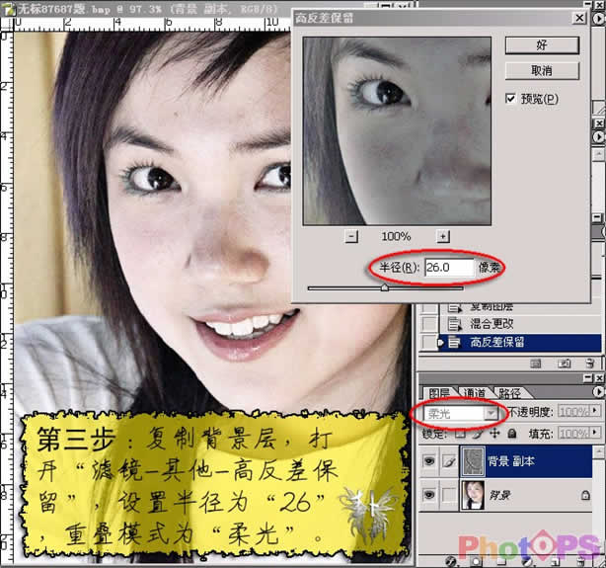Screen dimensions: 606x568
Task: Click the High Pass preview thumbnail image
Action: click(x=397, y=130)
